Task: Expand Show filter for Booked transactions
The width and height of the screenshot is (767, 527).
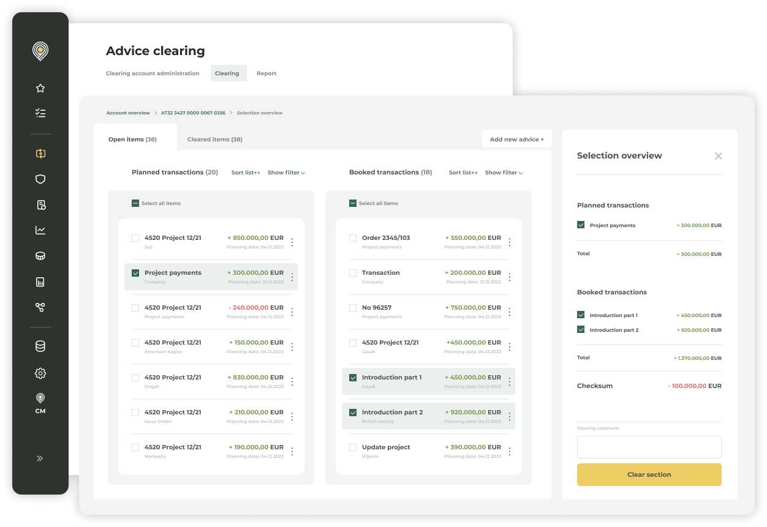Action: 503,172
